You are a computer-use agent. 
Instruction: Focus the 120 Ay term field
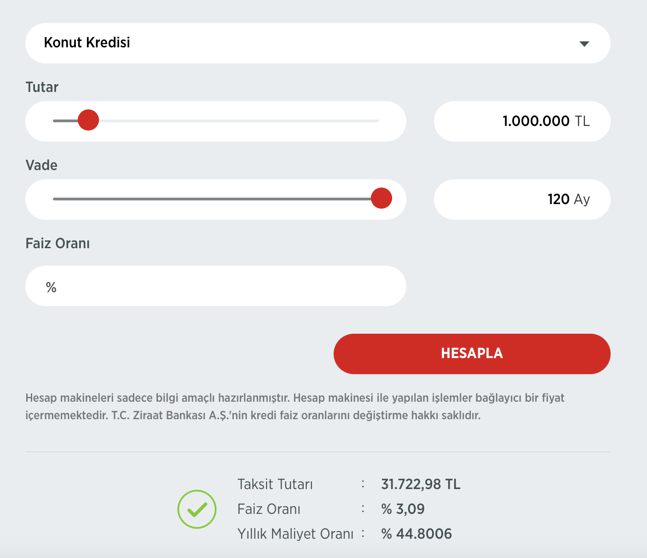(x=522, y=199)
